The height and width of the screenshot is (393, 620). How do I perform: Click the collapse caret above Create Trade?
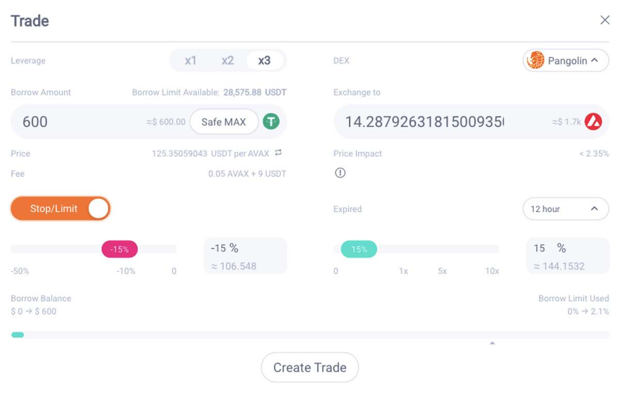tap(492, 342)
